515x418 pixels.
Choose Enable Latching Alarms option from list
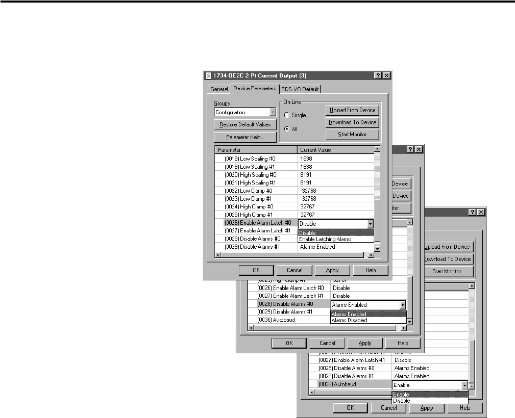[x=325, y=239]
